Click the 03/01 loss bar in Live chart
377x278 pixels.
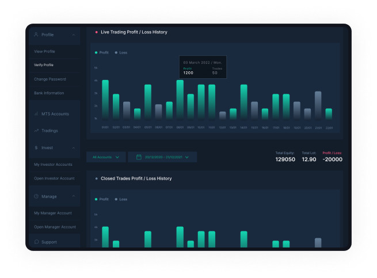(x=127, y=111)
